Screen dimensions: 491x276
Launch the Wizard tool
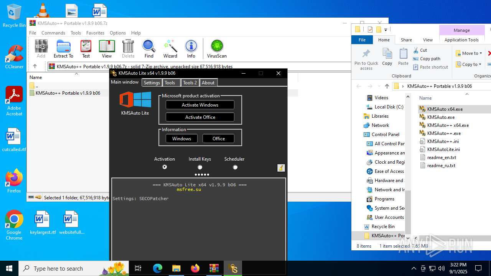pyautogui.click(x=170, y=49)
